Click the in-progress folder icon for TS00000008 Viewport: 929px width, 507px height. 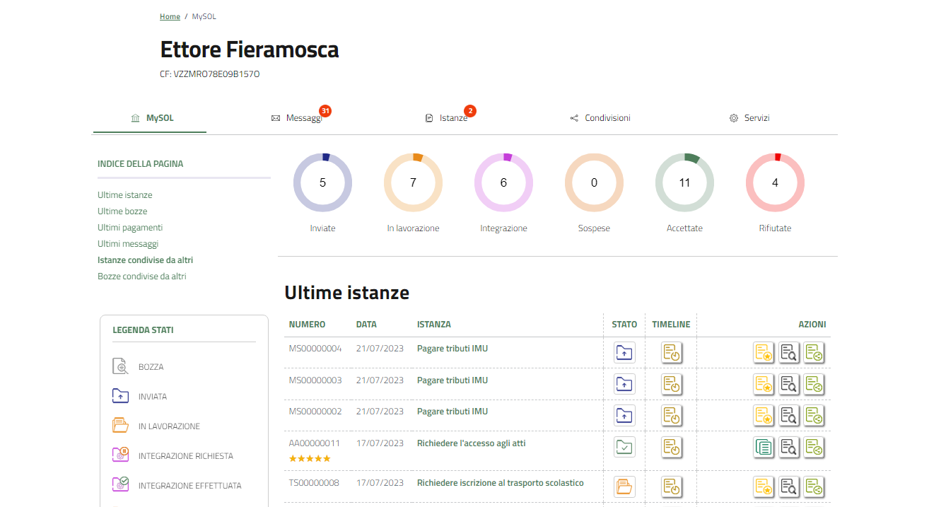pyautogui.click(x=624, y=486)
